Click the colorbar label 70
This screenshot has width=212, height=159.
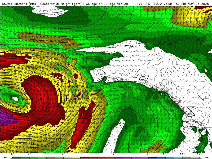pos(114,154)
